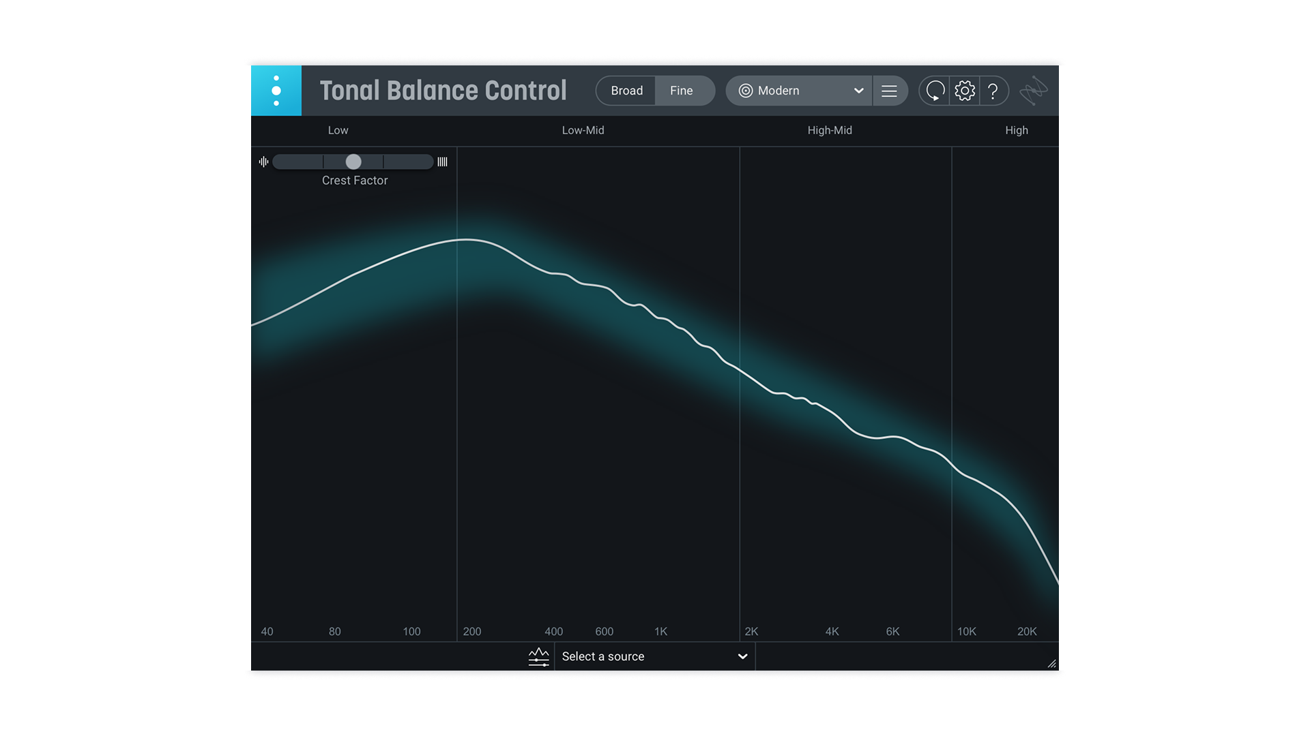Click the window resize grip corner
The image size is (1310, 736).
pyautogui.click(x=1051, y=663)
